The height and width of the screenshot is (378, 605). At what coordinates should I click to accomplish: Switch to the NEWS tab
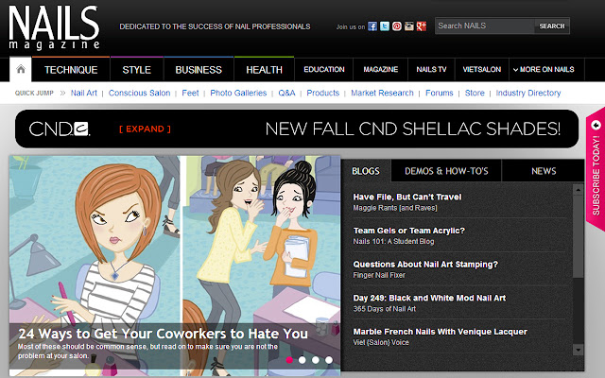(x=544, y=171)
